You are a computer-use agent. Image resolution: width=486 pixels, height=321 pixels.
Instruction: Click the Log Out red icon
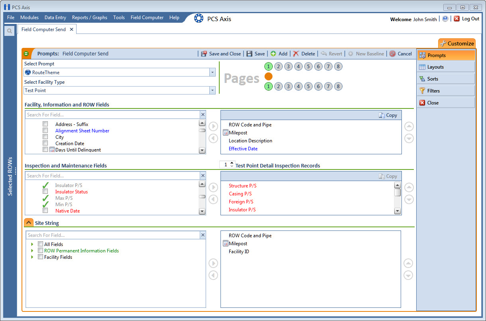[457, 19]
